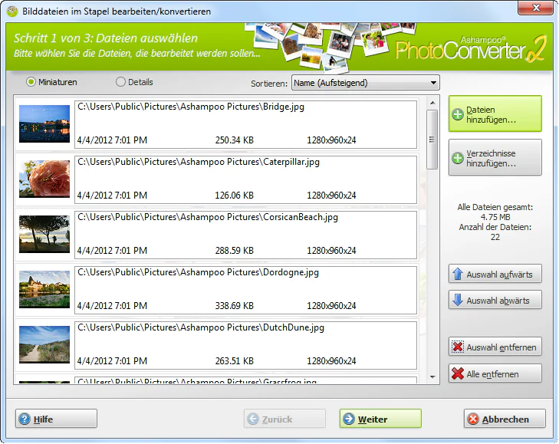Proceed via the Weiter label
The image size is (559, 444).
point(373,419)
